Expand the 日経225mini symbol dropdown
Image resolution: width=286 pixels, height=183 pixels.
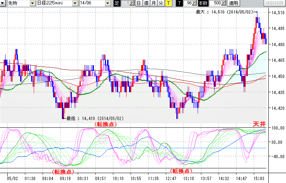coord(75,3)
